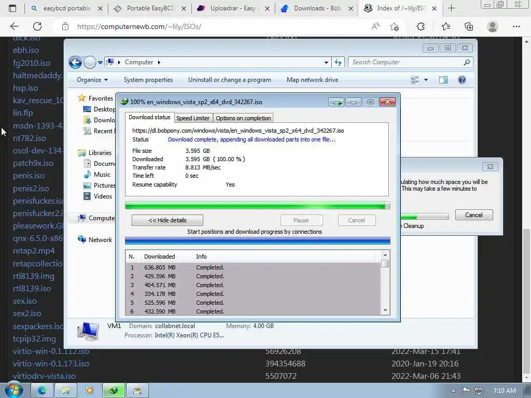Switch to the Portable EasyBCD browser tab
531x398 pixels.
pos(150,8)
